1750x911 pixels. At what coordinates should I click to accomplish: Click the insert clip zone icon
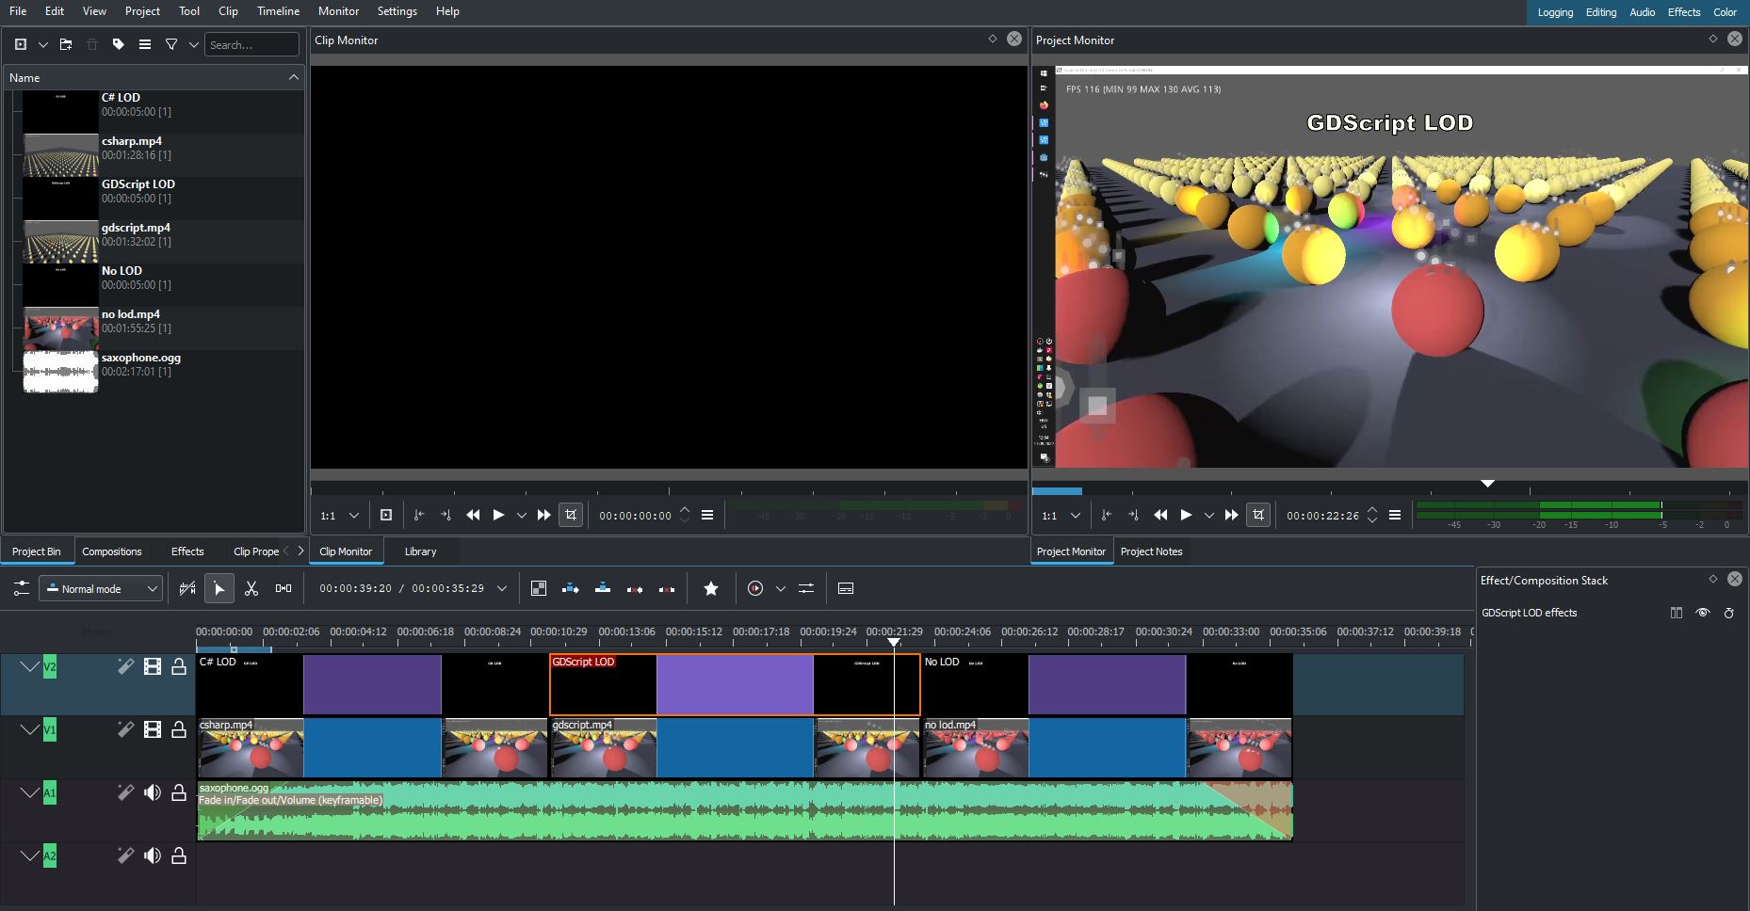click(x=571, y=588)
